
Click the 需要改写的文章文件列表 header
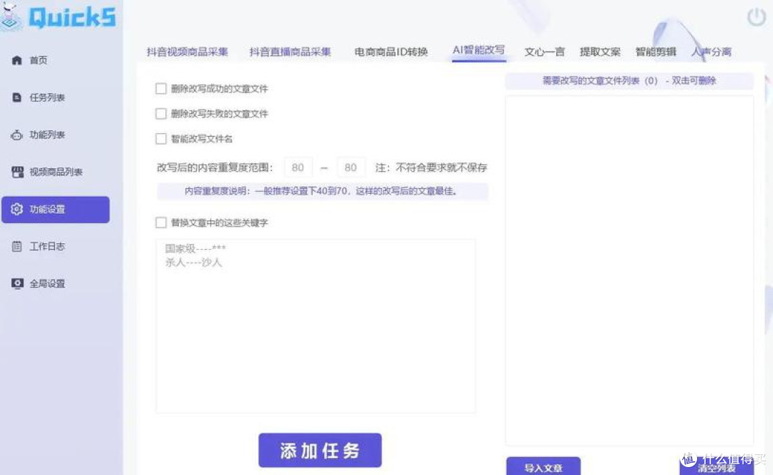(630, 81)
